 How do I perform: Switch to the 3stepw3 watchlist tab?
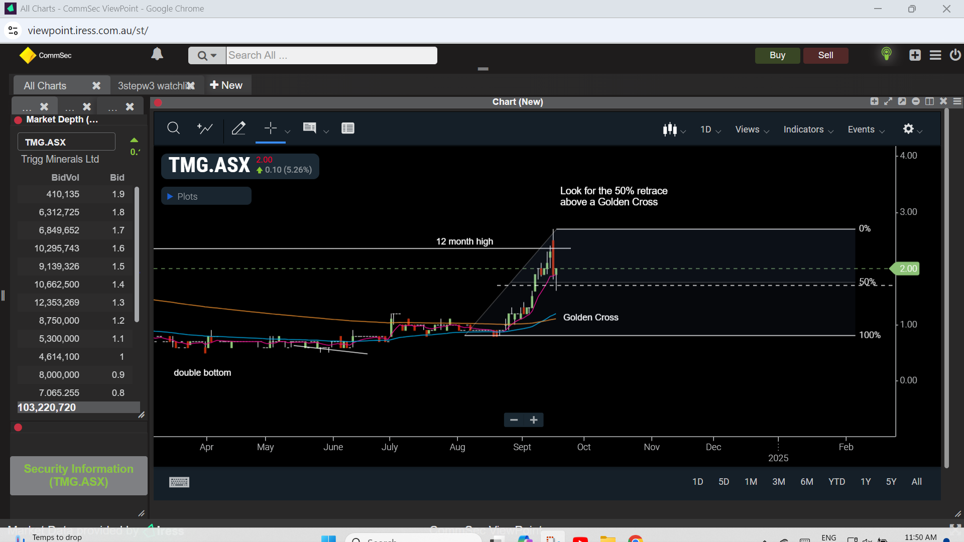(152, 86)
